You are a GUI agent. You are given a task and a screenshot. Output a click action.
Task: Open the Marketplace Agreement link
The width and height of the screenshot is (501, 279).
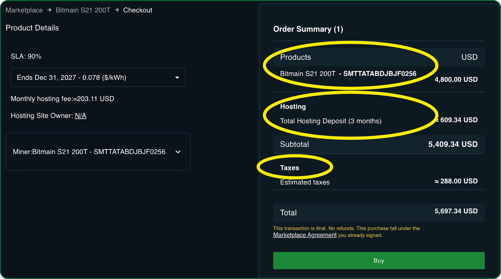pos(305,235)
